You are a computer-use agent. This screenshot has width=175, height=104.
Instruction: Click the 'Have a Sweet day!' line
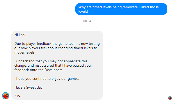[29, 88]
